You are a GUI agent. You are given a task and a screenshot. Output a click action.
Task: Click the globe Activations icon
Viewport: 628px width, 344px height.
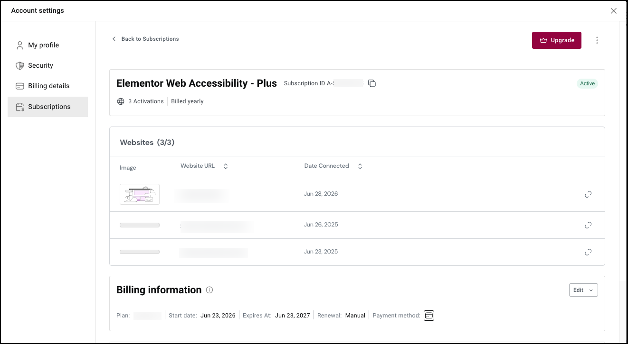(x=121, y=101)
